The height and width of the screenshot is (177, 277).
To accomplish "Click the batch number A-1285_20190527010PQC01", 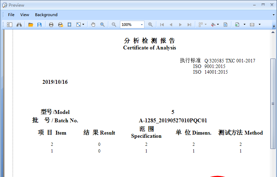I will (x=173, y=121).
